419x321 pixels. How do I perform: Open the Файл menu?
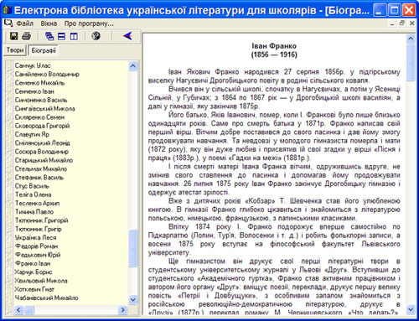coord(24,23)
